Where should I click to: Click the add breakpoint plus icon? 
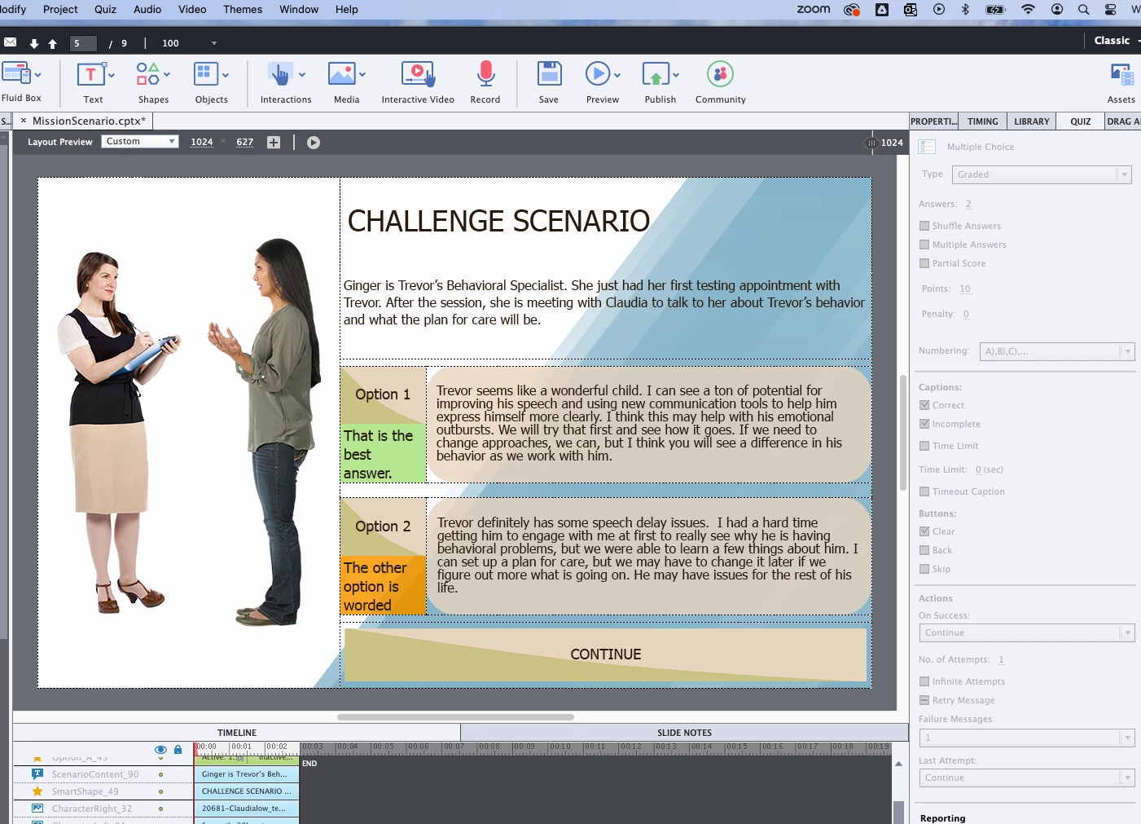(x=274, y=143)
